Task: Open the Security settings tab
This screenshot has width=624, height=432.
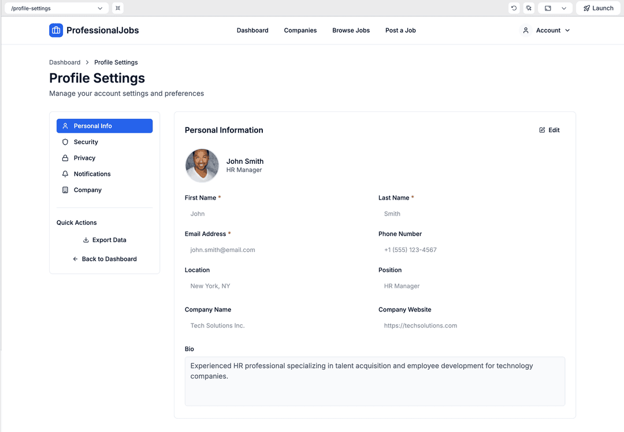Action: [86, 142]
